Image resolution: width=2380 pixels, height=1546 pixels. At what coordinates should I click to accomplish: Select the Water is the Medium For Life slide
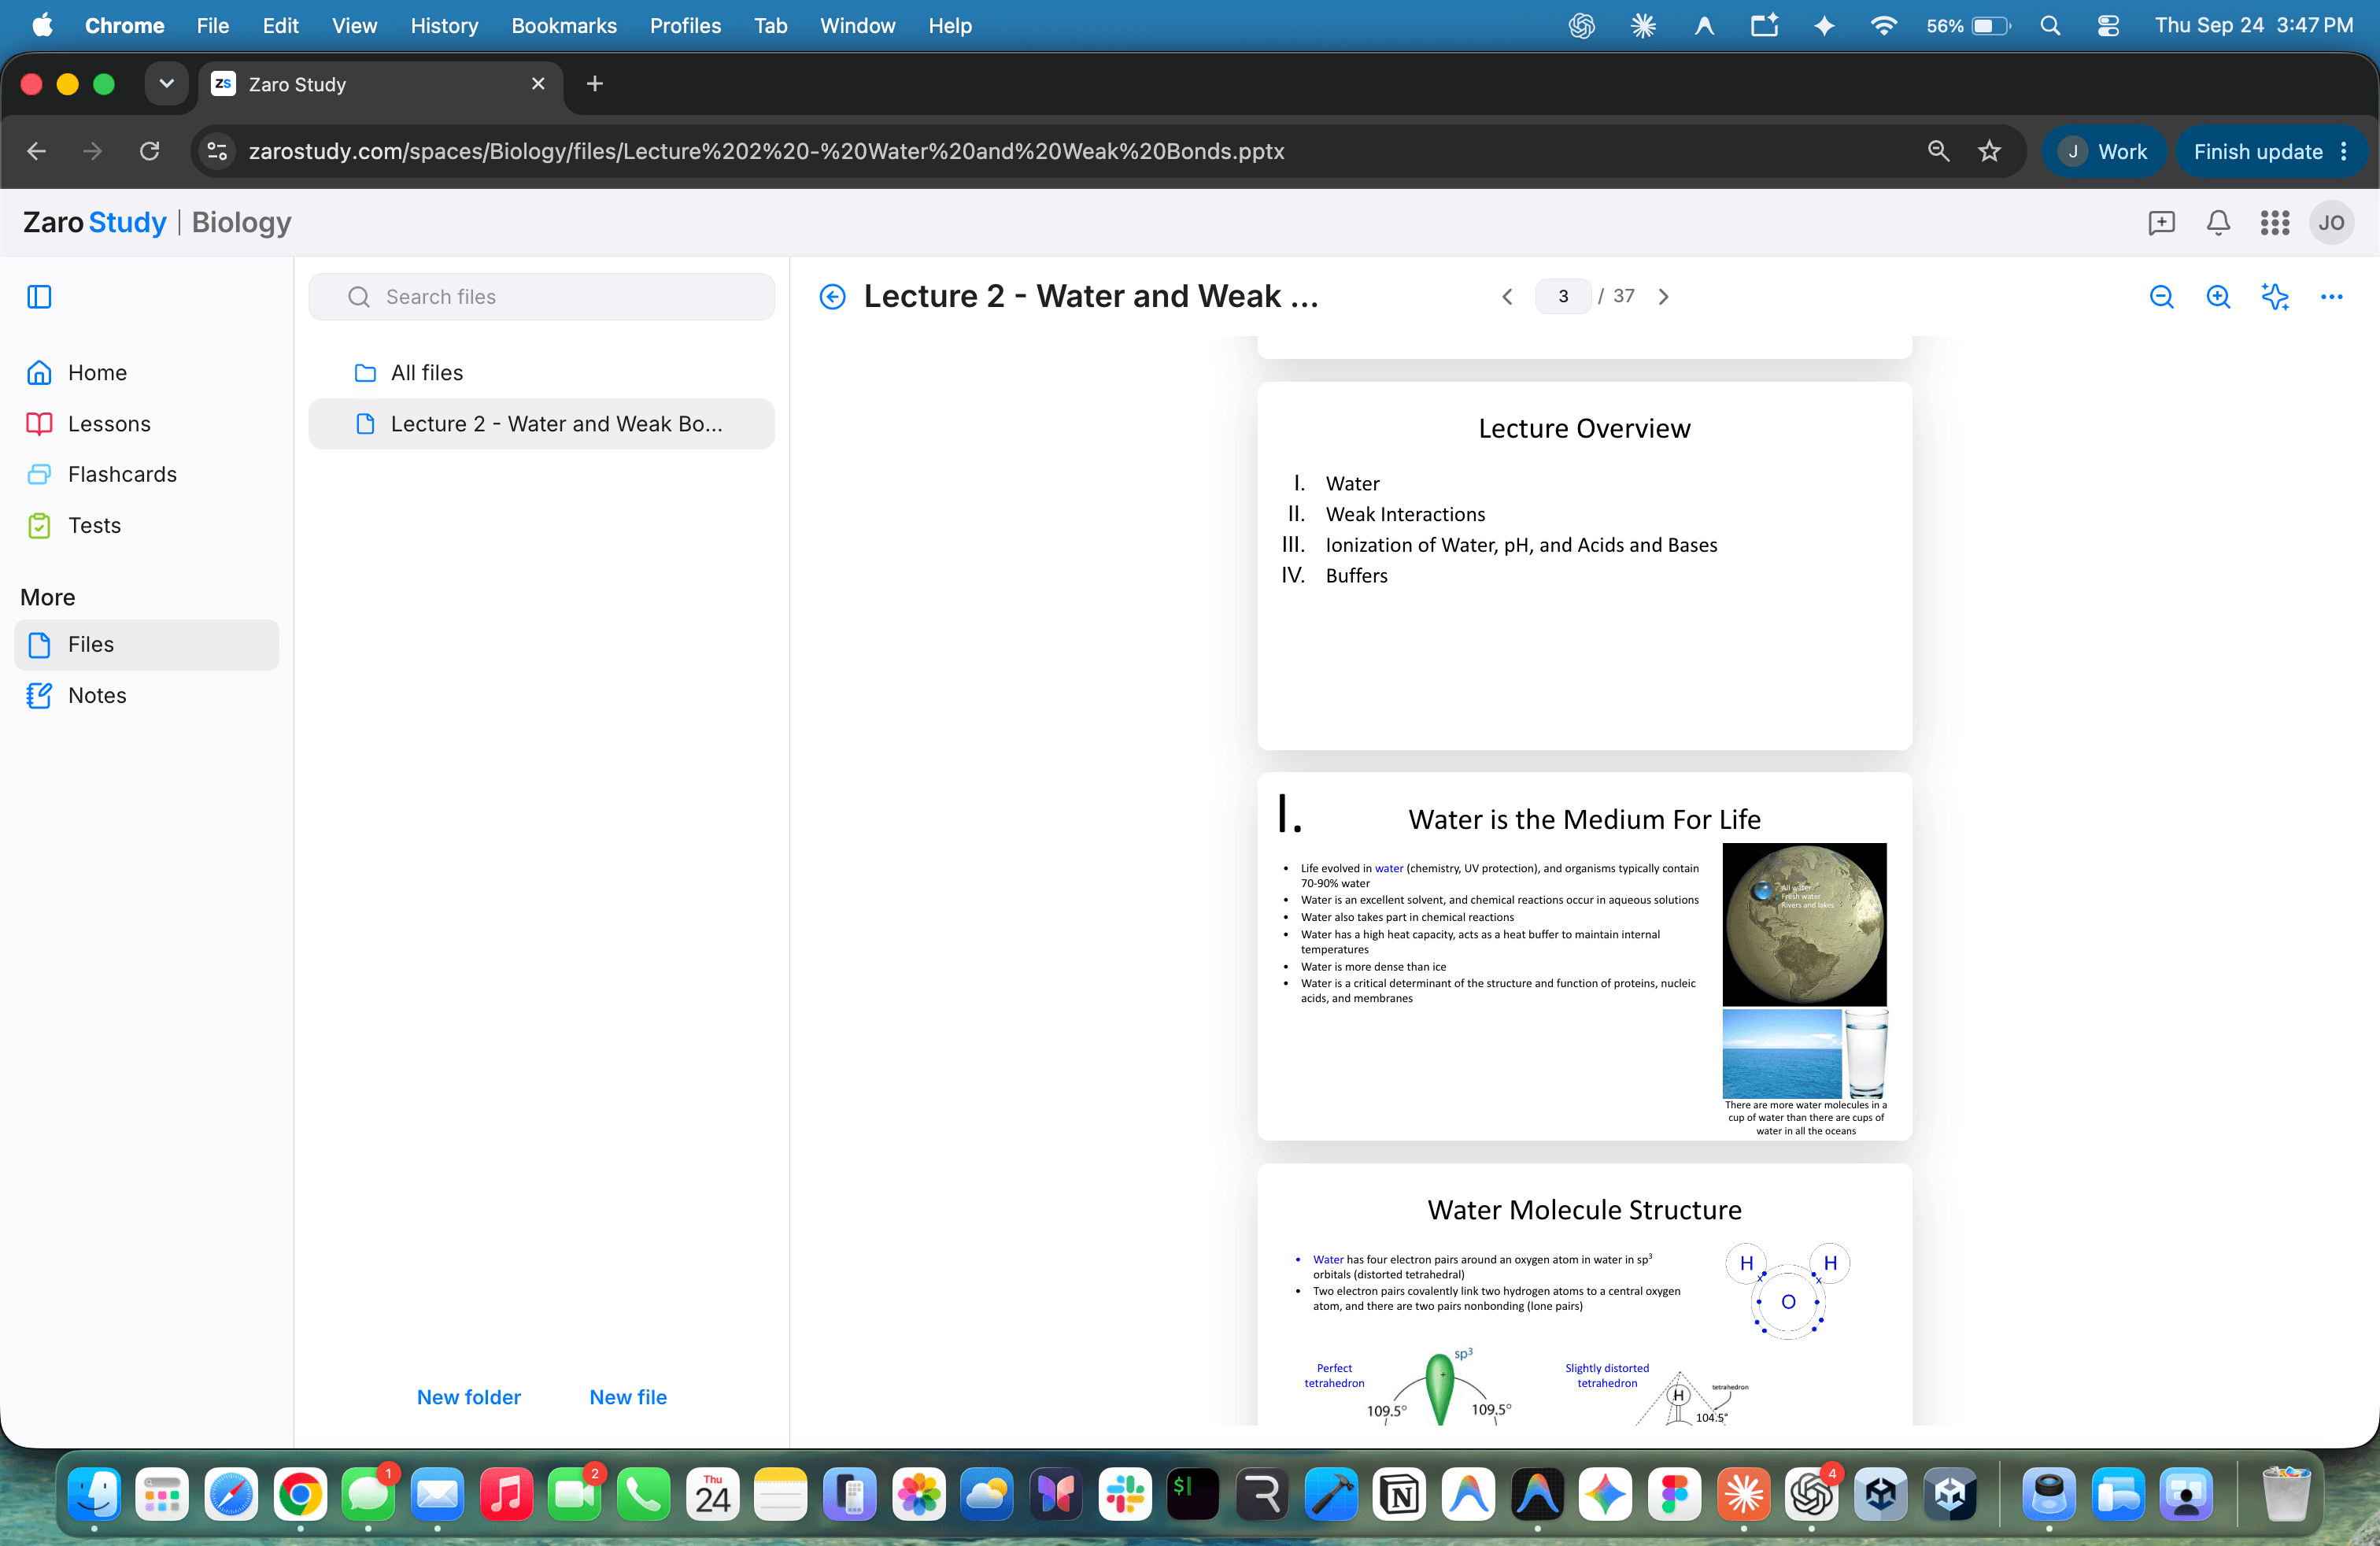coord(1584,956)
